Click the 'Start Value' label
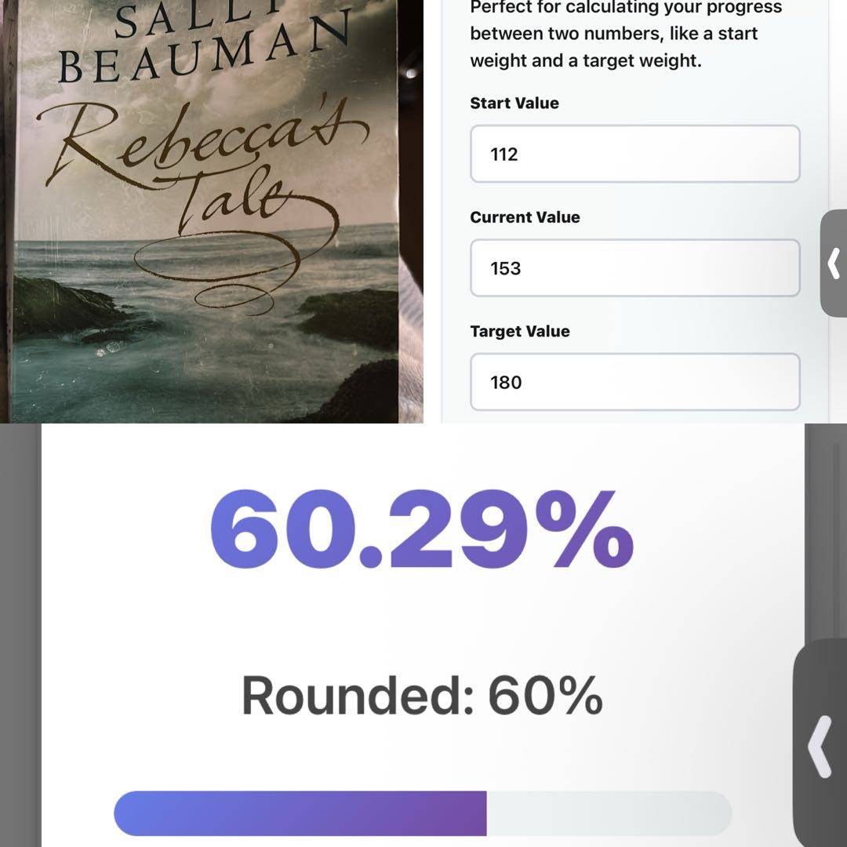Screen dimensions: 847x847 pyautogui.click(x=514, y=103)
